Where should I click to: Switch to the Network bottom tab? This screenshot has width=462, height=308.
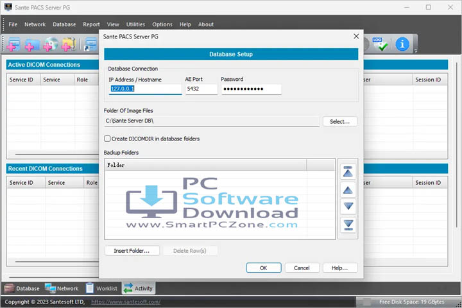coord(62,288)
